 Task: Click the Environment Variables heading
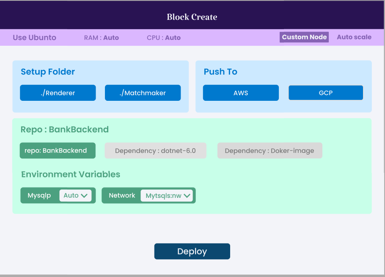click(70, 175)
